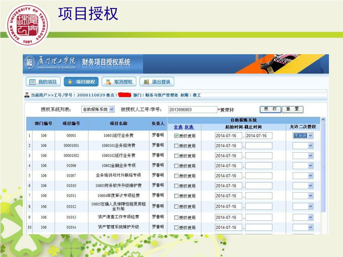The width and height of the screenshot is (343, 257).
Task: Open 允许二次授权 dropdown for project 01006
Action: 303,166
